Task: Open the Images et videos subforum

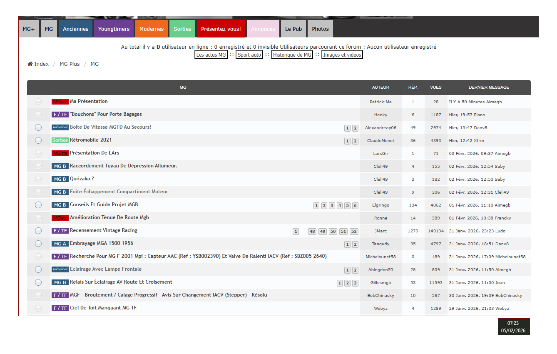Action: [342, 55]
